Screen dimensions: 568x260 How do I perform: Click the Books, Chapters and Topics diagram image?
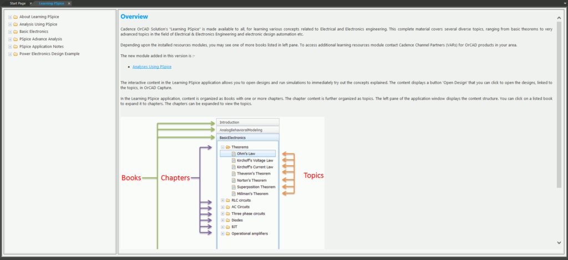pos(222,183)
